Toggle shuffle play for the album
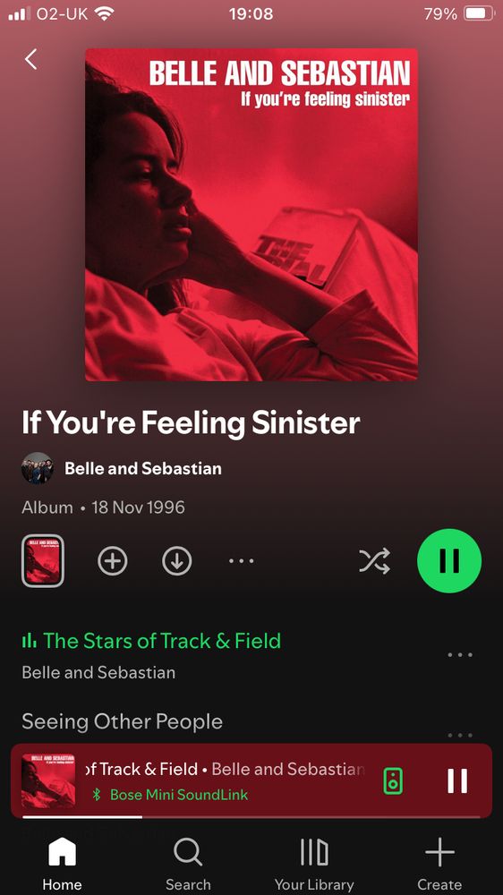 374,561
